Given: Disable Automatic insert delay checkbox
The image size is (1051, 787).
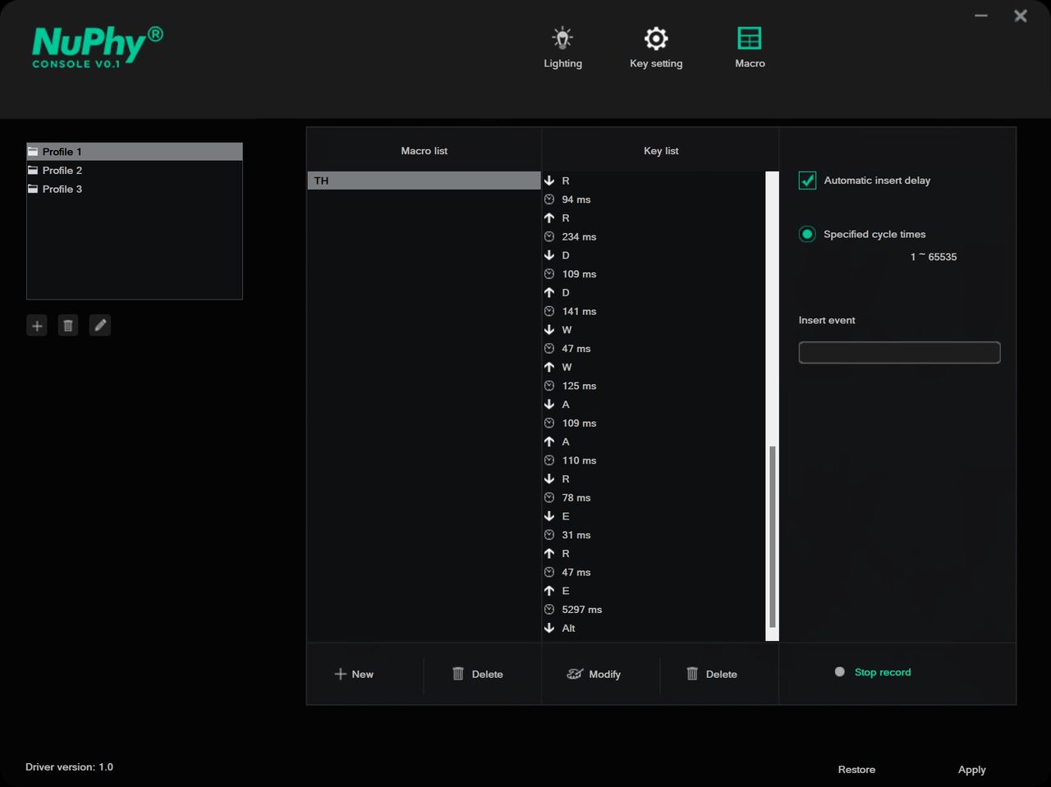Looking at the screenshot, I should [x=807, y=181].
